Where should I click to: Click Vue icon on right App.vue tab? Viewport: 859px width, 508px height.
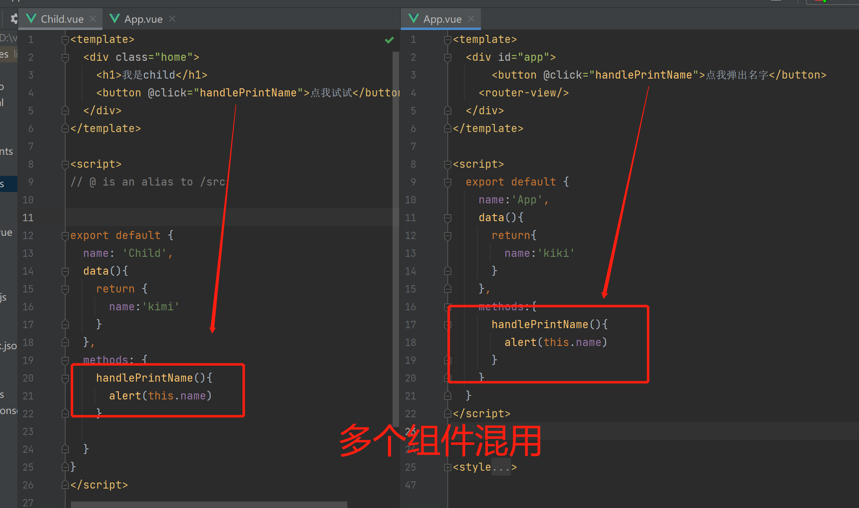click(414, 19)
